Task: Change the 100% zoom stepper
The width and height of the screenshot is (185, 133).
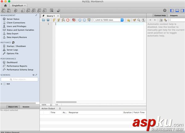Action: pyautogui.click(x=51, y=105)
